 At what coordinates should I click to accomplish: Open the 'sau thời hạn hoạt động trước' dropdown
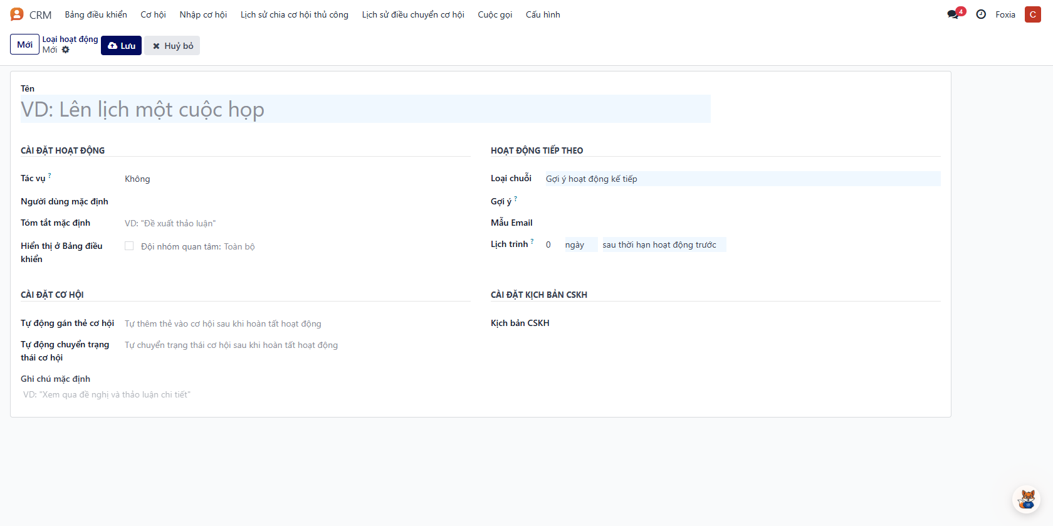[x=662, y=245]
